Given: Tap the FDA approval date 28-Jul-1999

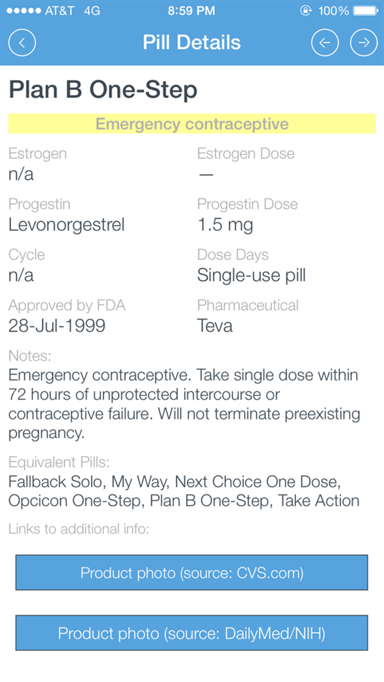Looking at the screenshot, I should (x=57, y=325).
